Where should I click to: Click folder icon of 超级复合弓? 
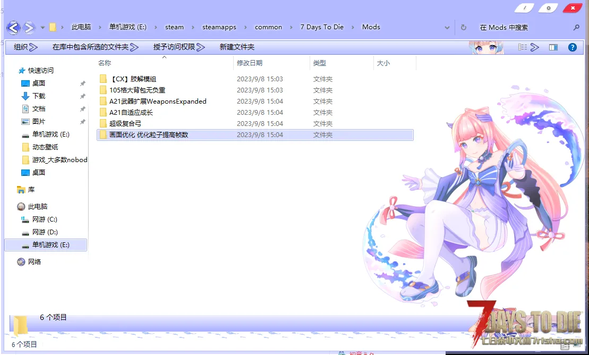pos(103,124)
